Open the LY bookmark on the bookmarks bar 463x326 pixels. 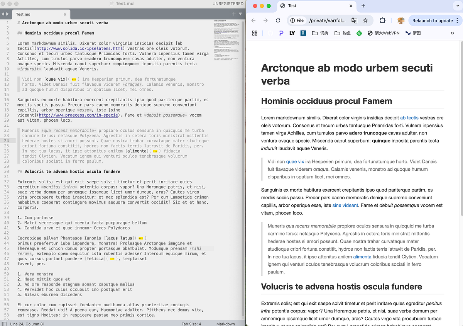click(292, 33)
